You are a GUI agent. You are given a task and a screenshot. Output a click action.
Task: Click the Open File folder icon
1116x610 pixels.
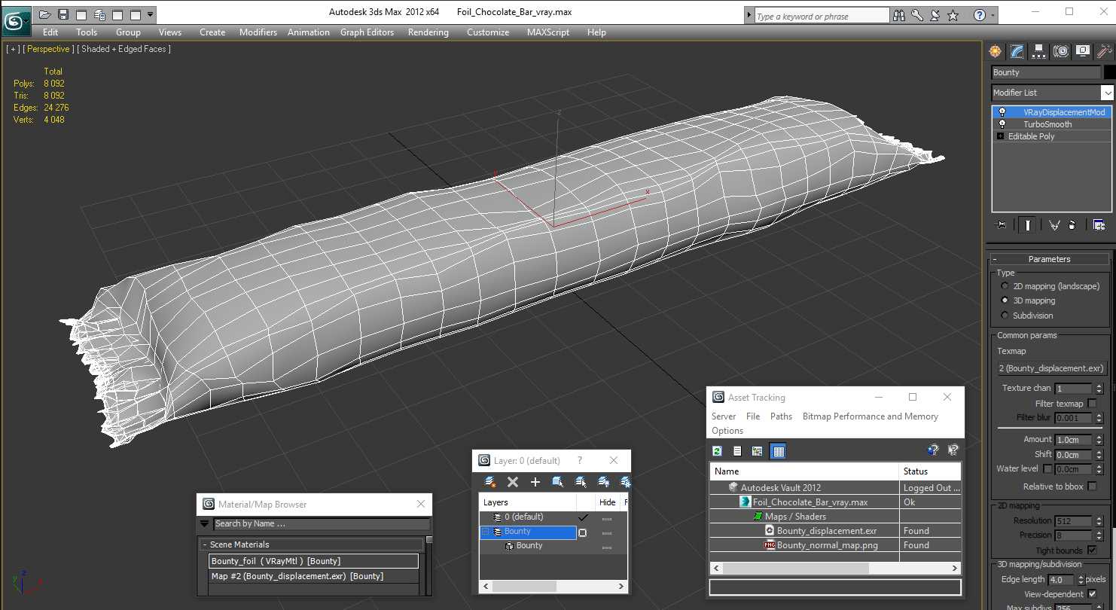44,14
